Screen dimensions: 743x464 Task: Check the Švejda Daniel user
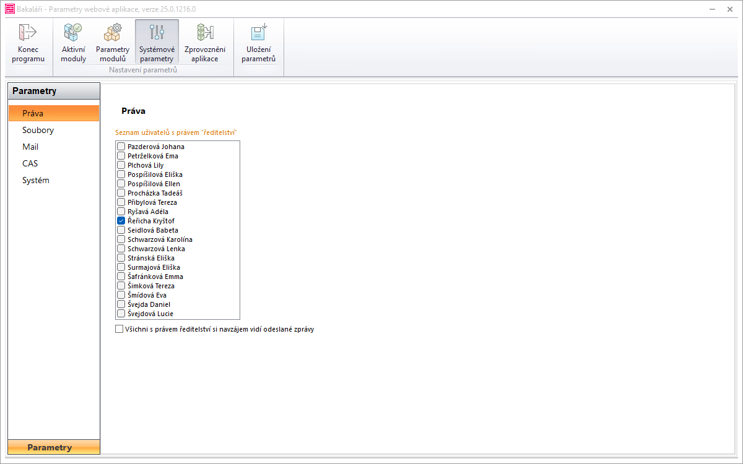(x=121, y=304)
